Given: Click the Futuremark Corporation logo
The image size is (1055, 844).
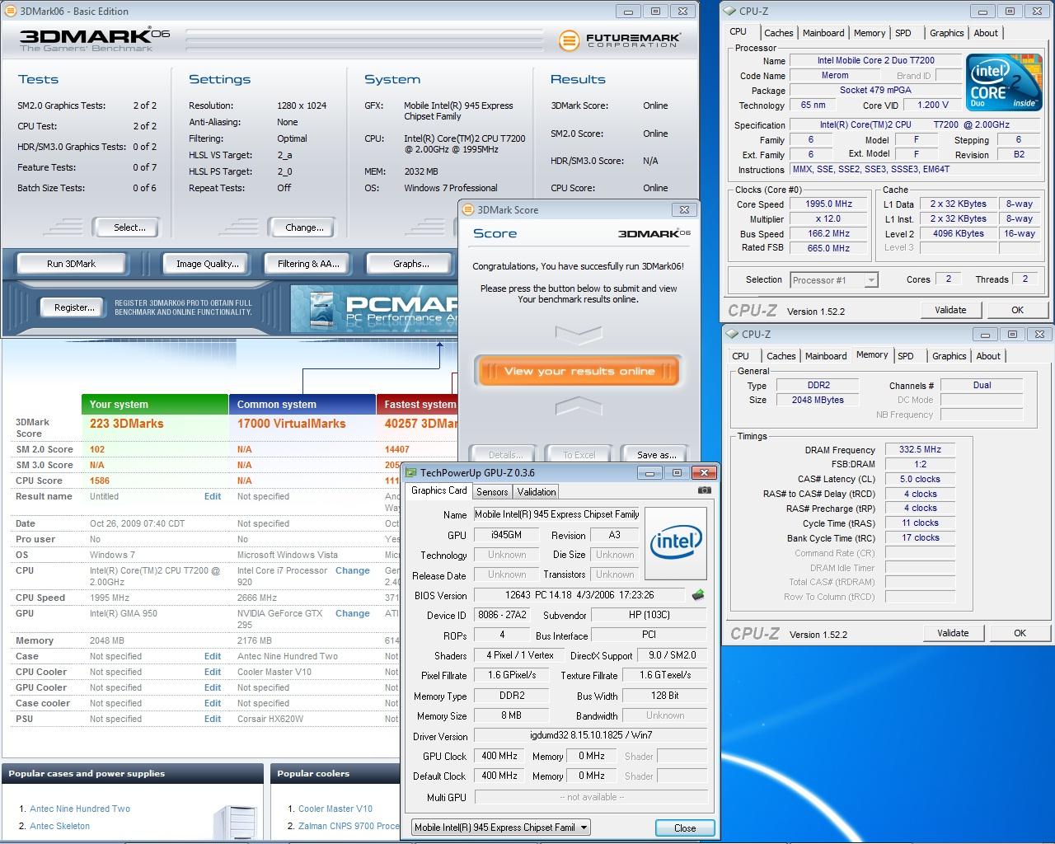Looking at the screenshot, I should click(619, 40).
